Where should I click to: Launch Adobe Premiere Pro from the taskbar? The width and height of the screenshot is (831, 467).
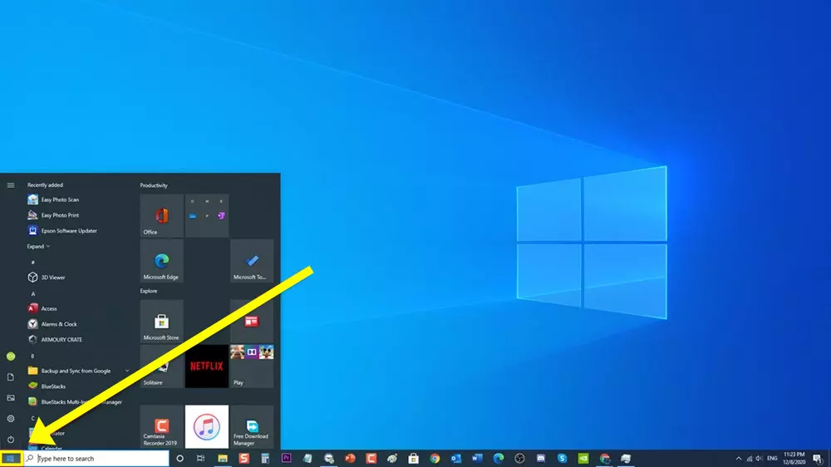coord(286,459)
